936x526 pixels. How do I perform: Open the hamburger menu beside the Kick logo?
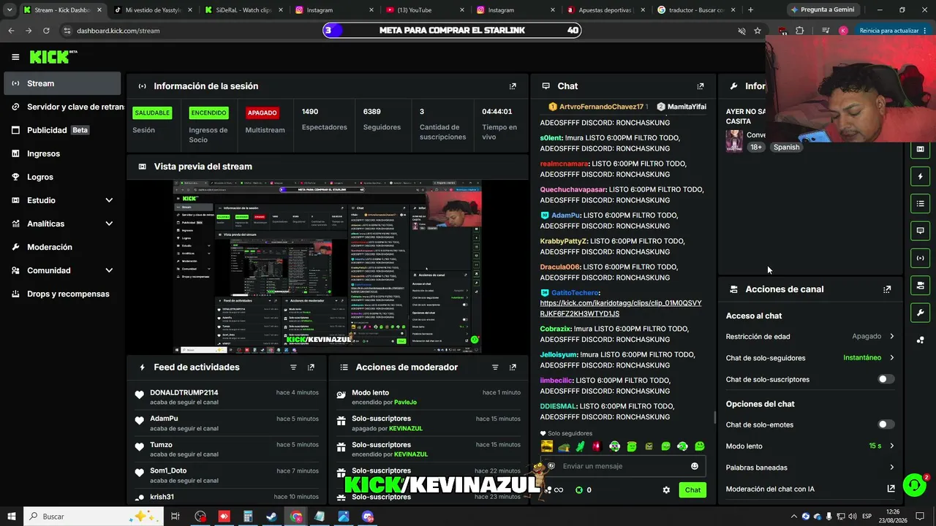[15, 57]
